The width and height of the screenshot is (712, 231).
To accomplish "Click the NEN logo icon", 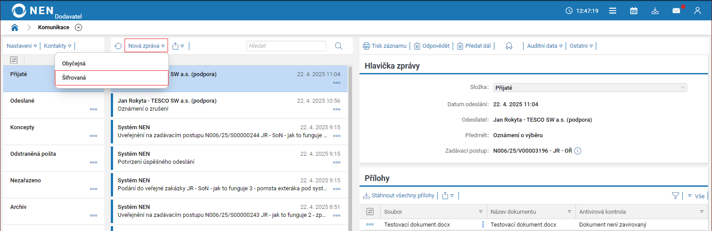I will click(19, 11).
